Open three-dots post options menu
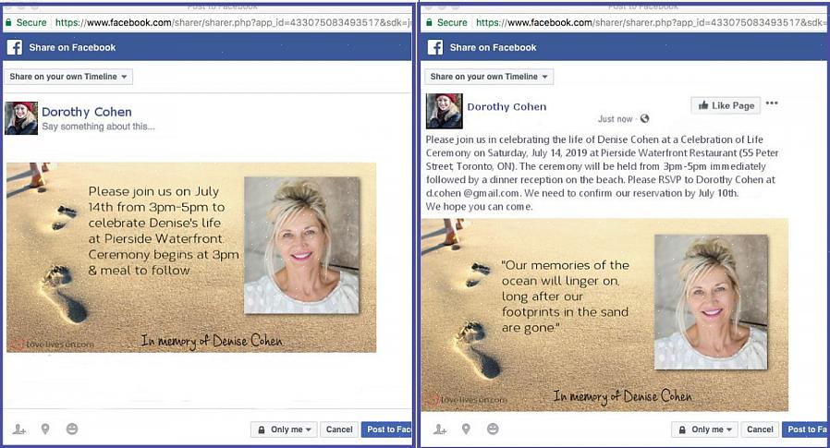The width and height of the screenshot is (830, 448). click(772, 103)
